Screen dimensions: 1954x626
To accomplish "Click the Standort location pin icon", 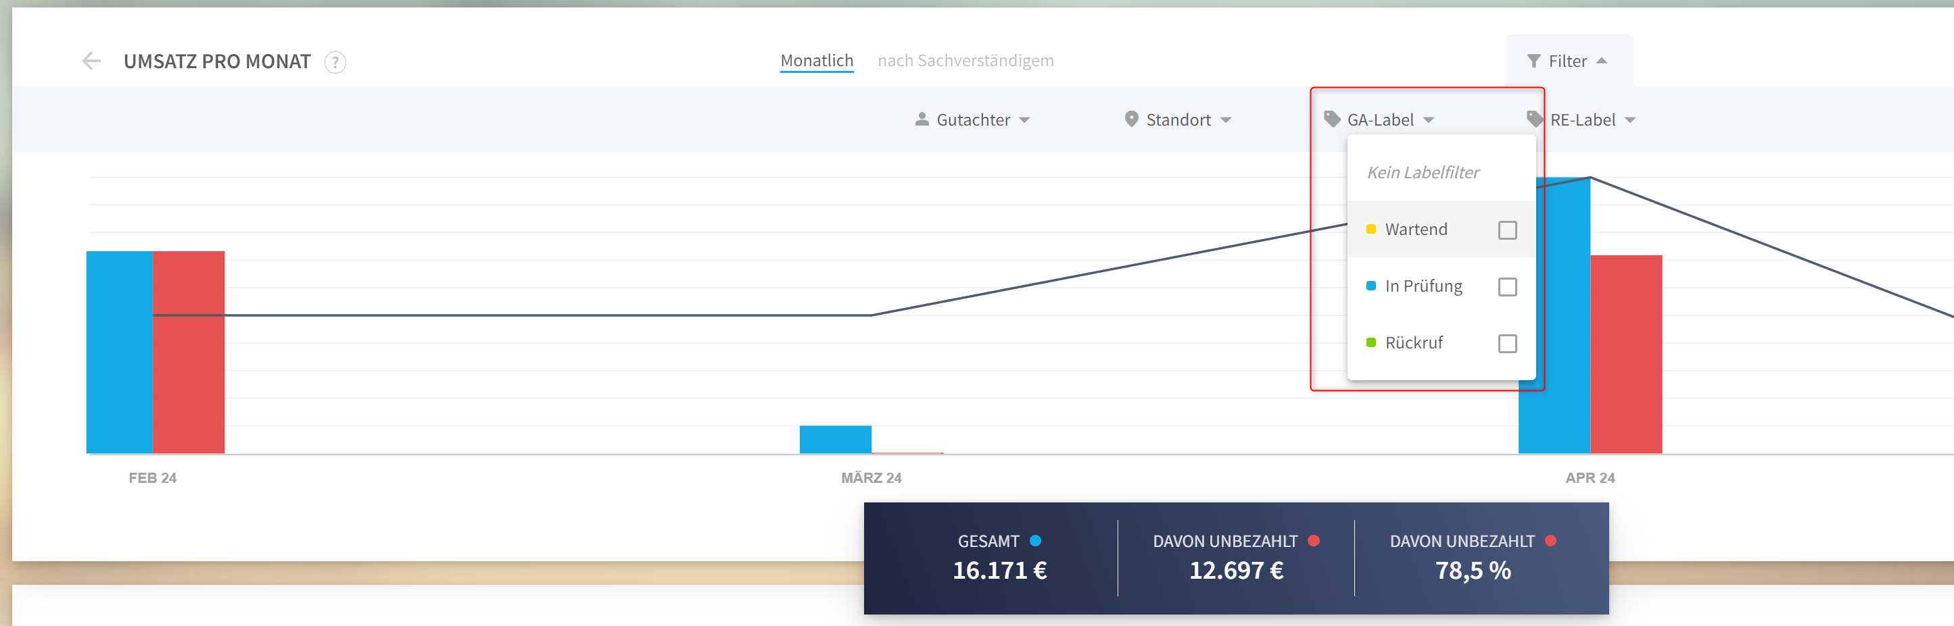I will tap(1131, 119).
